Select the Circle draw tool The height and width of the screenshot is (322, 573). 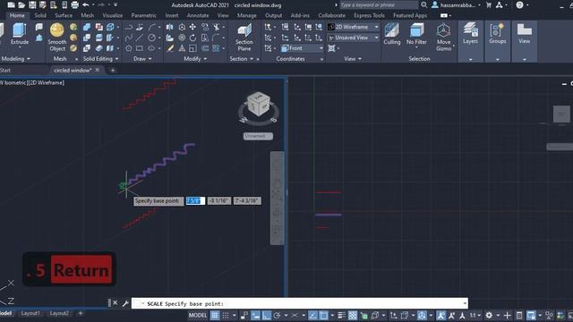click(x=151, y=38)
